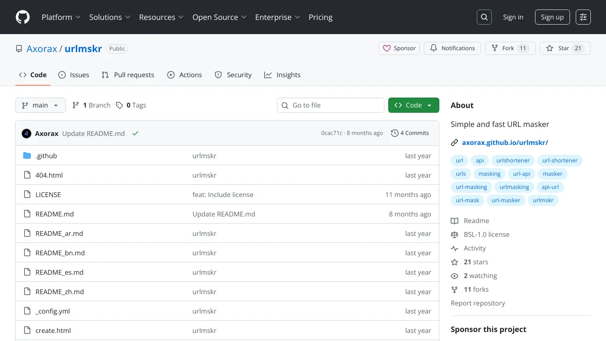Star the repository using Star button
This screenshot has width=606, height=341.
(565, 48)
